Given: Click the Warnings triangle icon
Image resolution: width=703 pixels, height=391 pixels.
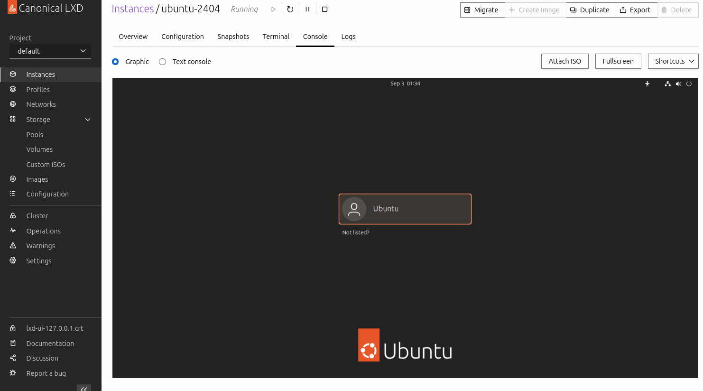Looking at the screenshot, I should tap(13, 245).
